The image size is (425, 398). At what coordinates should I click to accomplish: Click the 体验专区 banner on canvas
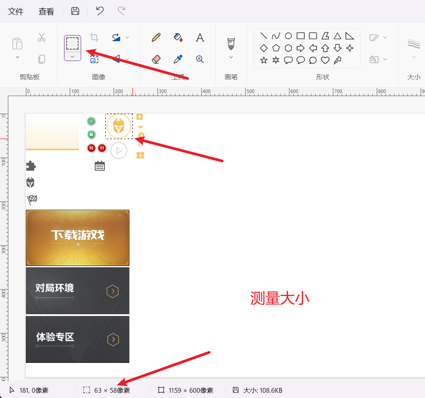tap(78, 339)
